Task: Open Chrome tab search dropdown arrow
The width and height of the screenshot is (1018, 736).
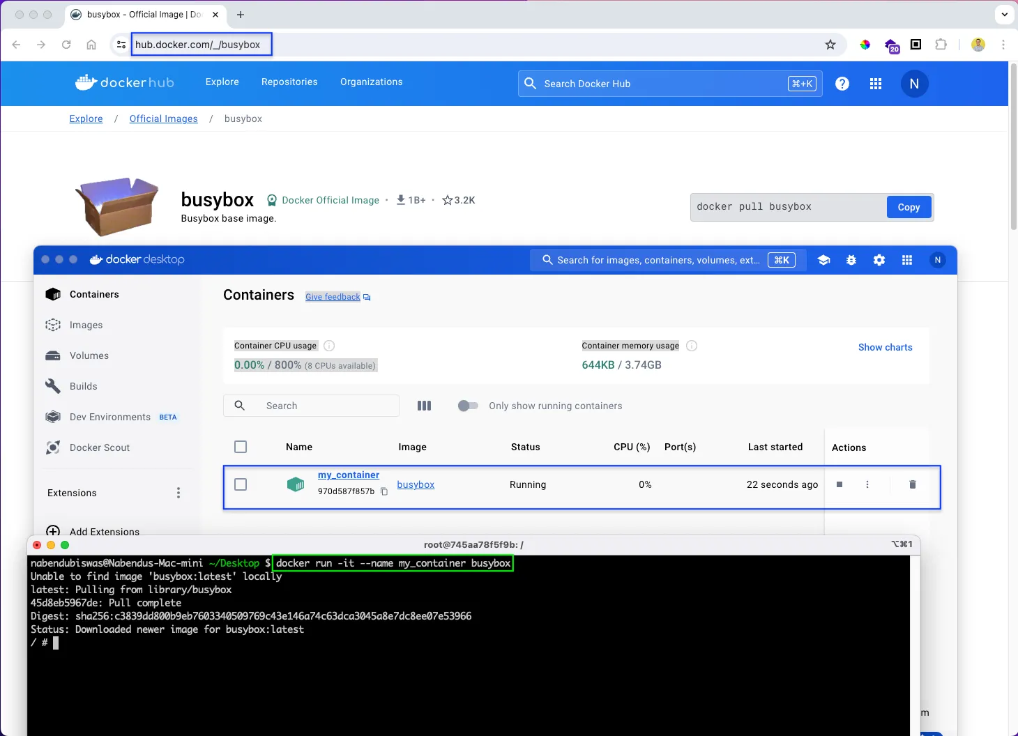Action: point(1005,14)
